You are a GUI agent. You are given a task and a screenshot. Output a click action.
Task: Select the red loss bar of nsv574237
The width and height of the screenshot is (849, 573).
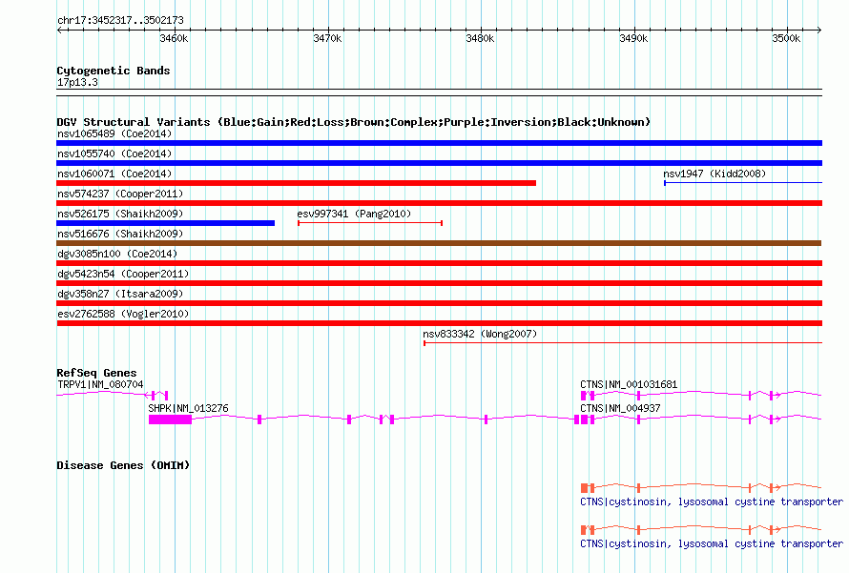click(439, 203)
